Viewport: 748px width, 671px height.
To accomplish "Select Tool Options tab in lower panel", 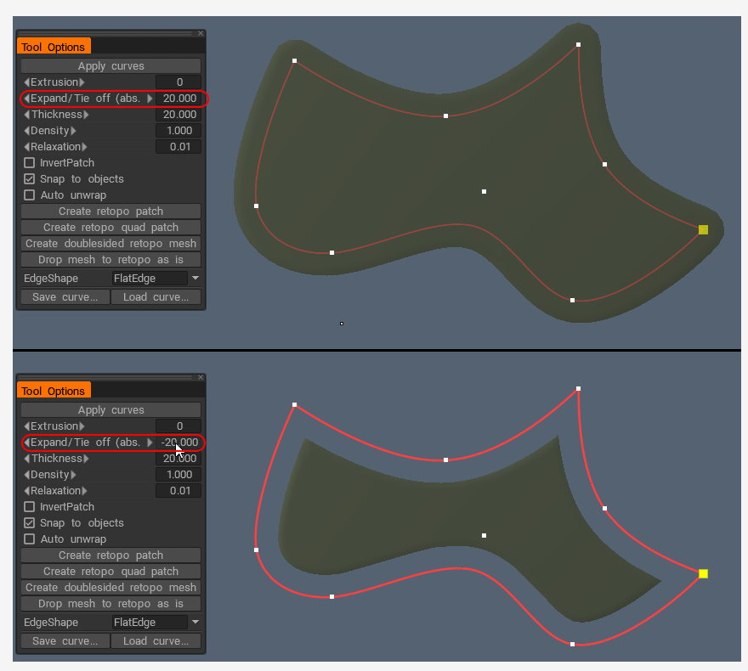I will 54,391.
